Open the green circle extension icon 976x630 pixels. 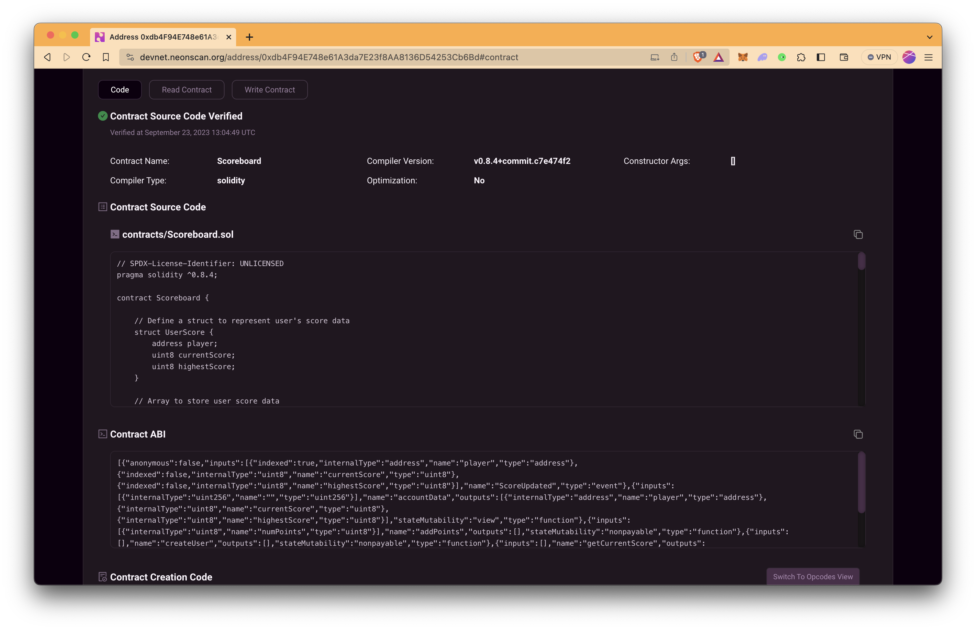click(782, 57)
